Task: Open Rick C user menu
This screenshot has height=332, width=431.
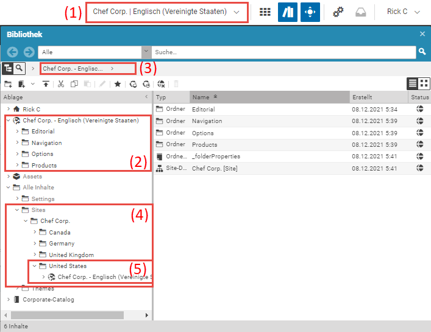Action: click(403, 12)
